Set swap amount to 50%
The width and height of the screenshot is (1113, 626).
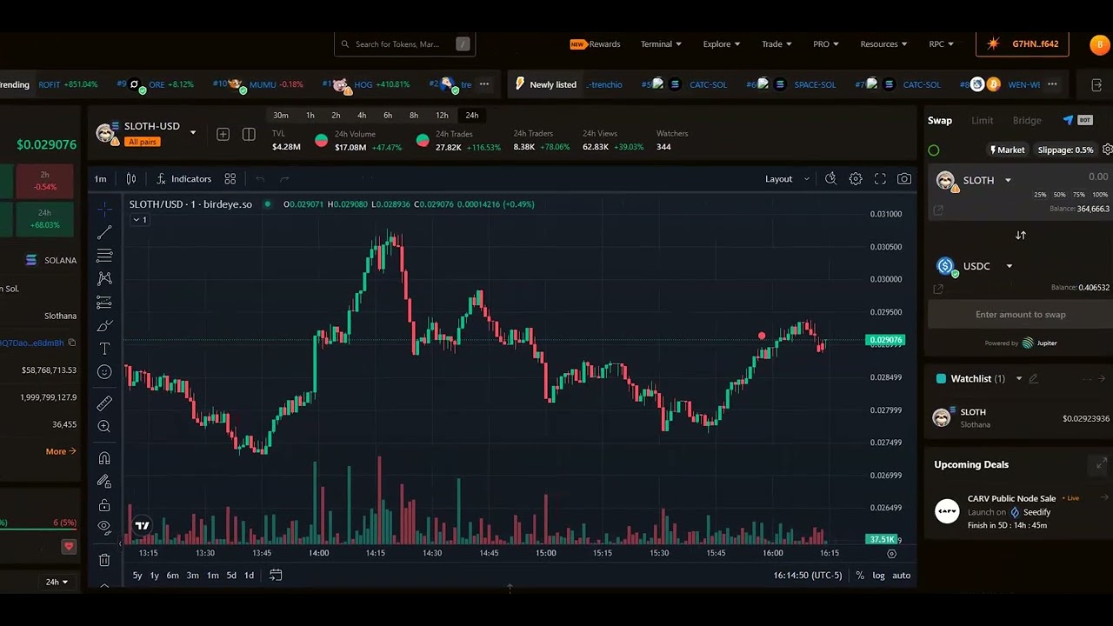click(x=1059, y=195)
